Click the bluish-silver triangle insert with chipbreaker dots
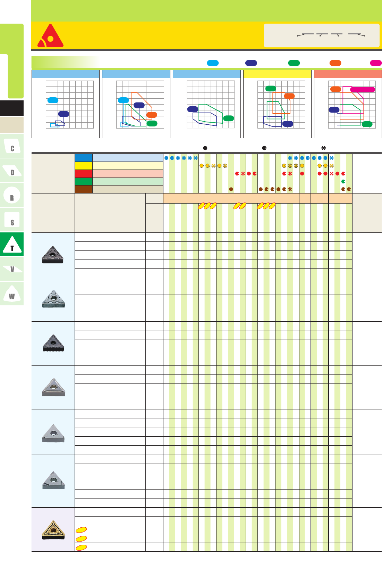This screenshot has width=382, height=585. pos(53,299)
